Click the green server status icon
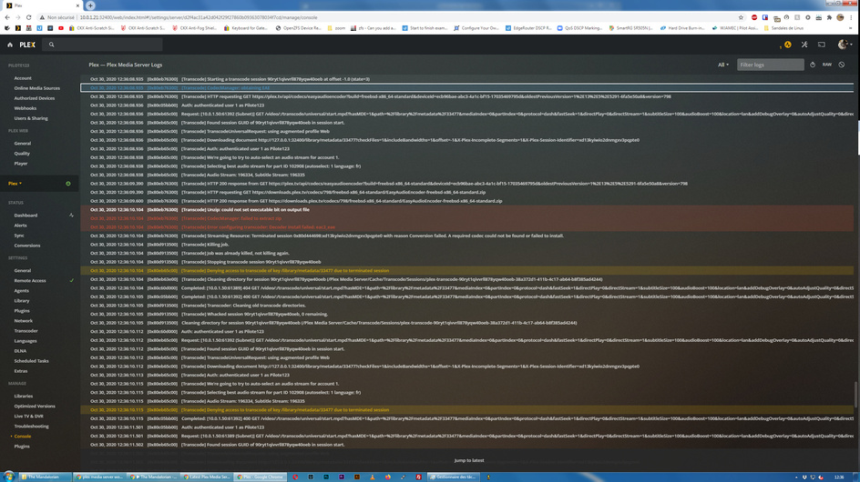Viewport: 860px width, 482px height. pos(68,184)
